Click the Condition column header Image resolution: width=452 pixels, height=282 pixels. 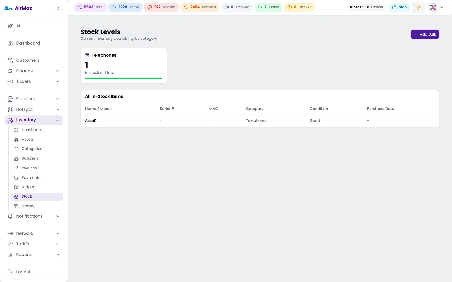(x=319, y=109)
